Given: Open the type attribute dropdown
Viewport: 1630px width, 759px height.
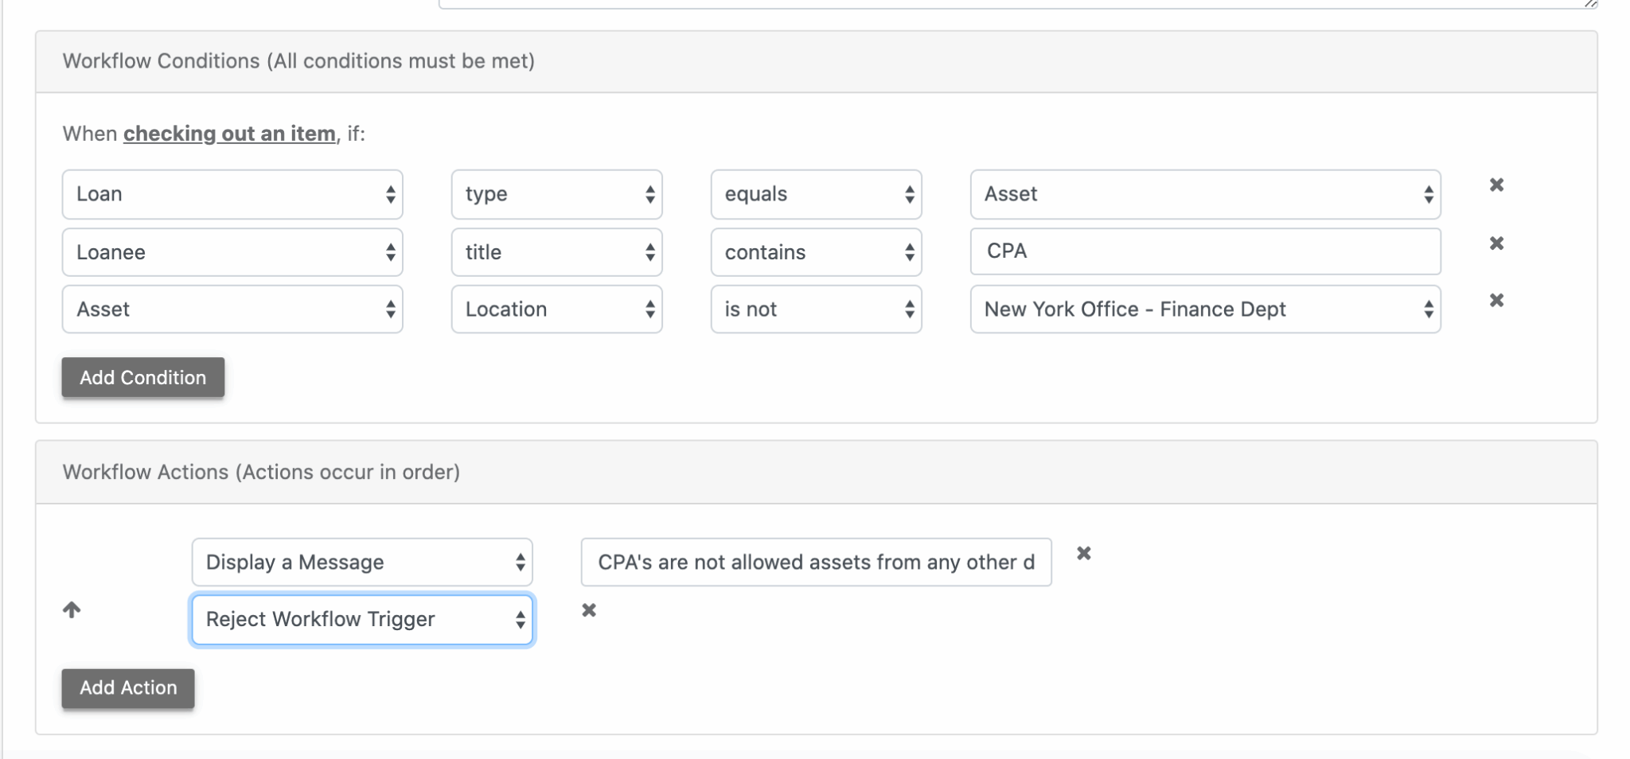Looking at the screenshot, I should [556, 193].
